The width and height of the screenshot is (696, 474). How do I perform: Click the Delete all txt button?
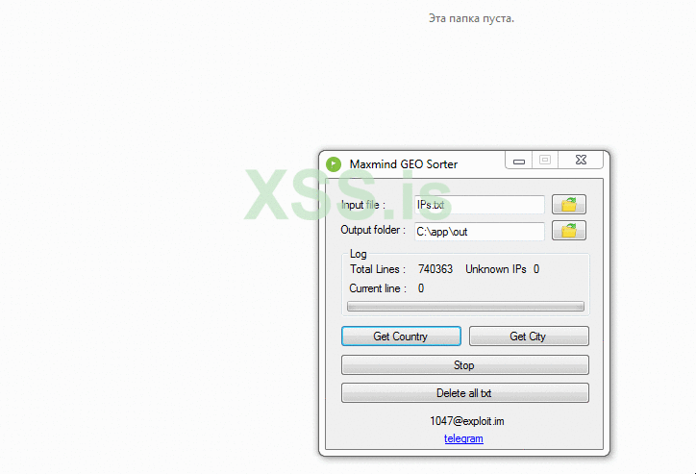(464, 393)
